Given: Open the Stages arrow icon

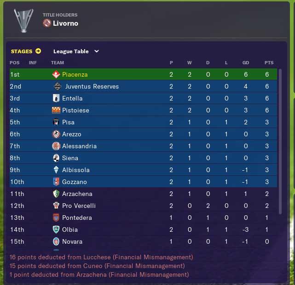Looking at the screenshot, I should pyautogui.click(x=38, y=51).
